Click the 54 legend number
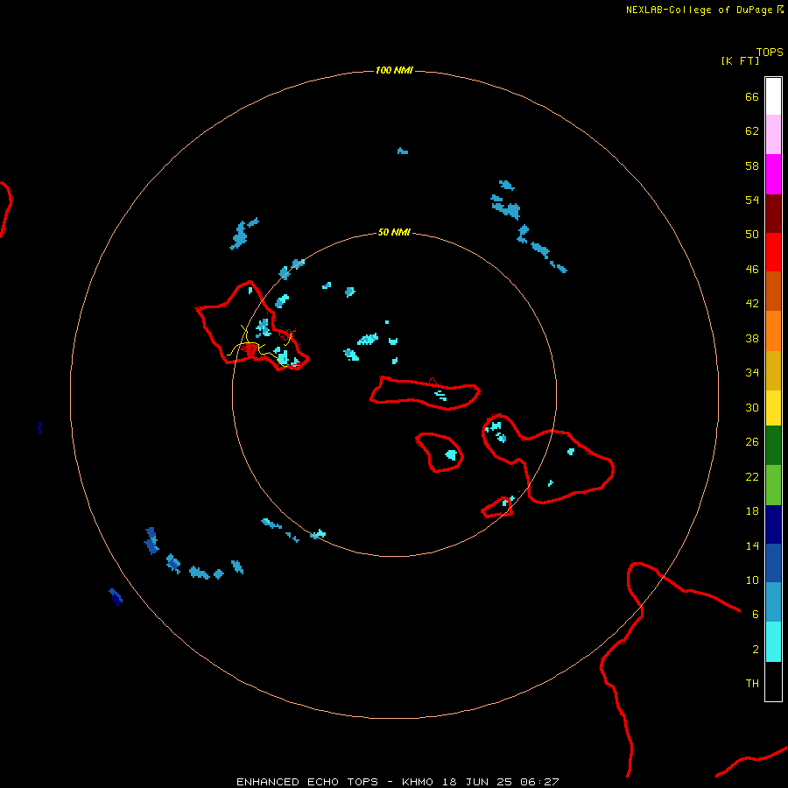The image size is (788, 788). pos(752,200)
